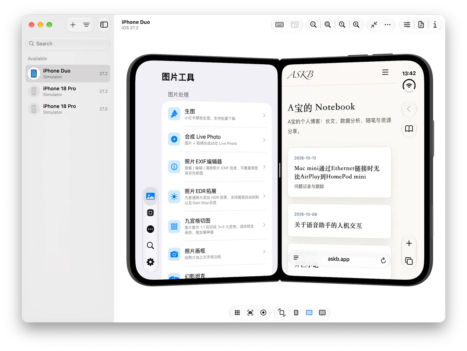This screenshot has width=467, height=351.
Task: Click the date 2026-10-12 on first card
Action: coord(305,158)
